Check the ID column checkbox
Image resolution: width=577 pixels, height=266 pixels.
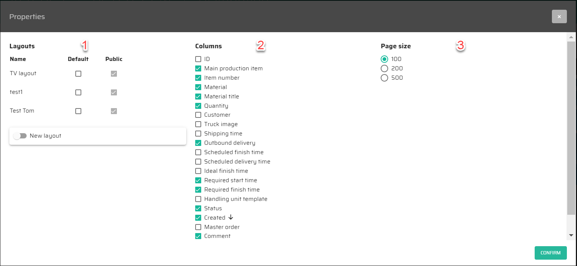(198, 59)
